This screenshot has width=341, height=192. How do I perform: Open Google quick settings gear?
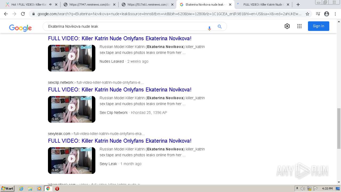click(287, 26)
